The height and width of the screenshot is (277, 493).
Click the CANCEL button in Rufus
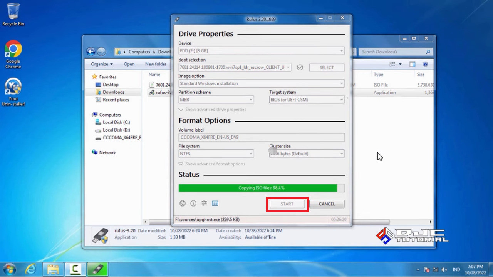[327, 204]
